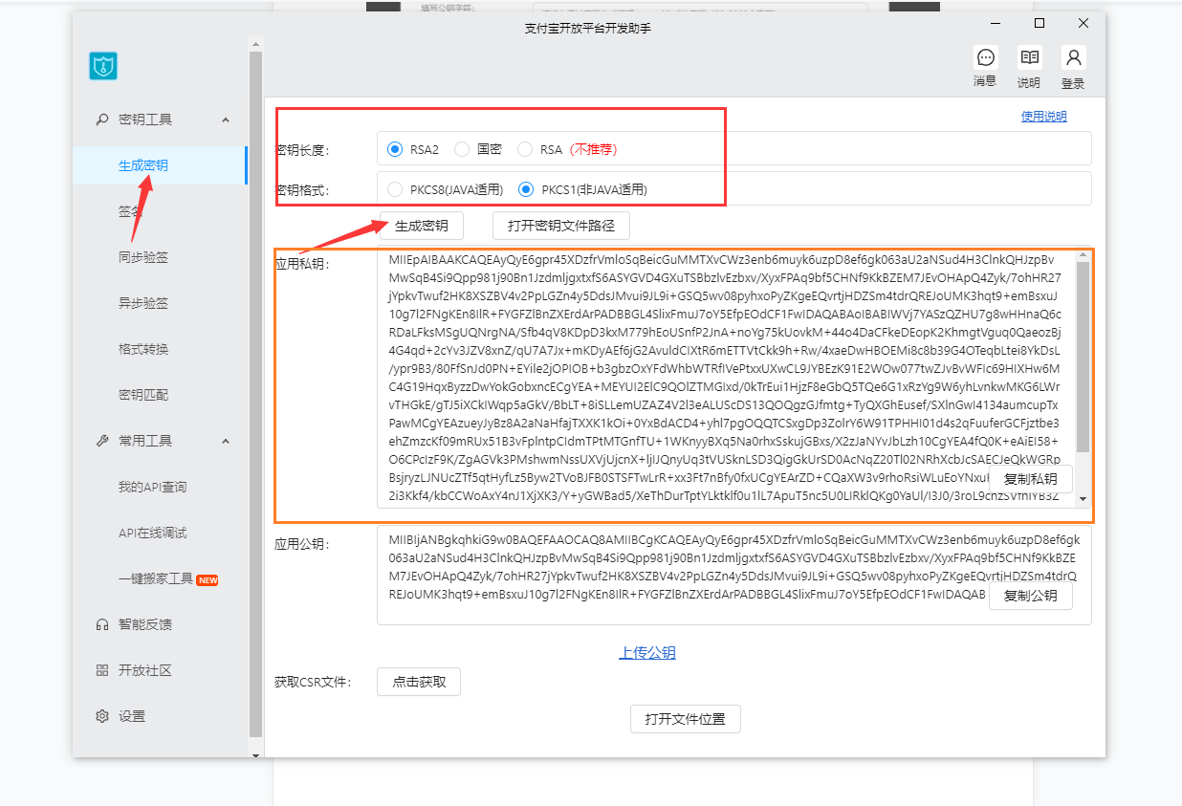
Task: Open 异步验签 in the sidebar
Action: pos(143,303)
